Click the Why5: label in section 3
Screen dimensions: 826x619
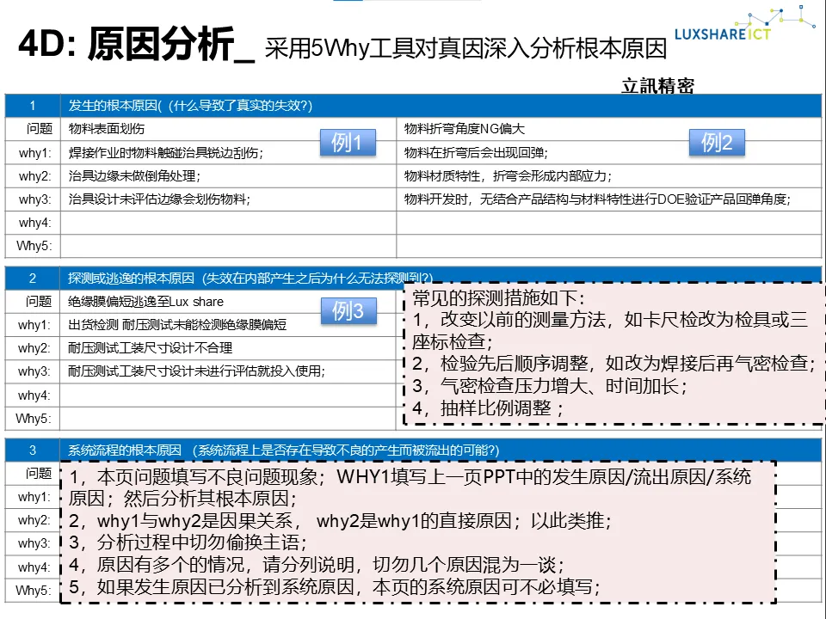(34, 590)
